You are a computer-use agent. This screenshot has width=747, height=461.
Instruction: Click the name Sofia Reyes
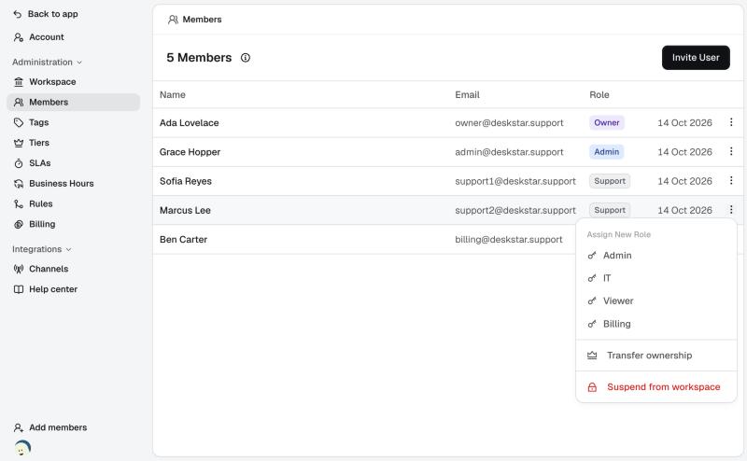[x=186, y=181]
